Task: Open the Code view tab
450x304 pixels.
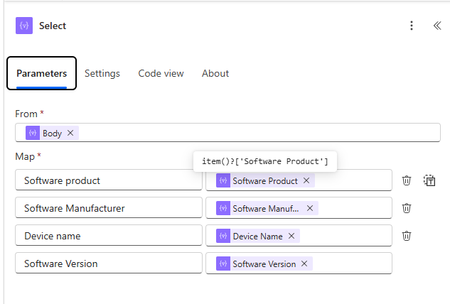Action: point(161,73)
